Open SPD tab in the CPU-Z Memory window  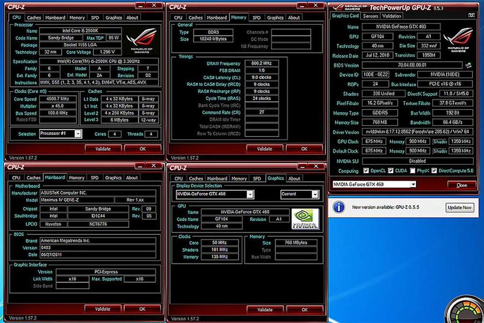[x=257, y=17]
